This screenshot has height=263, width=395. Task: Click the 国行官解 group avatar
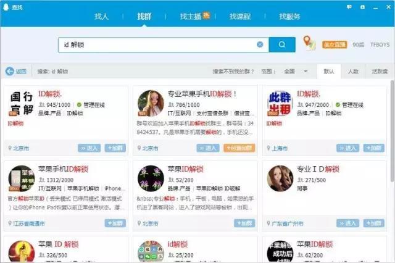click(x=22, y=103)
